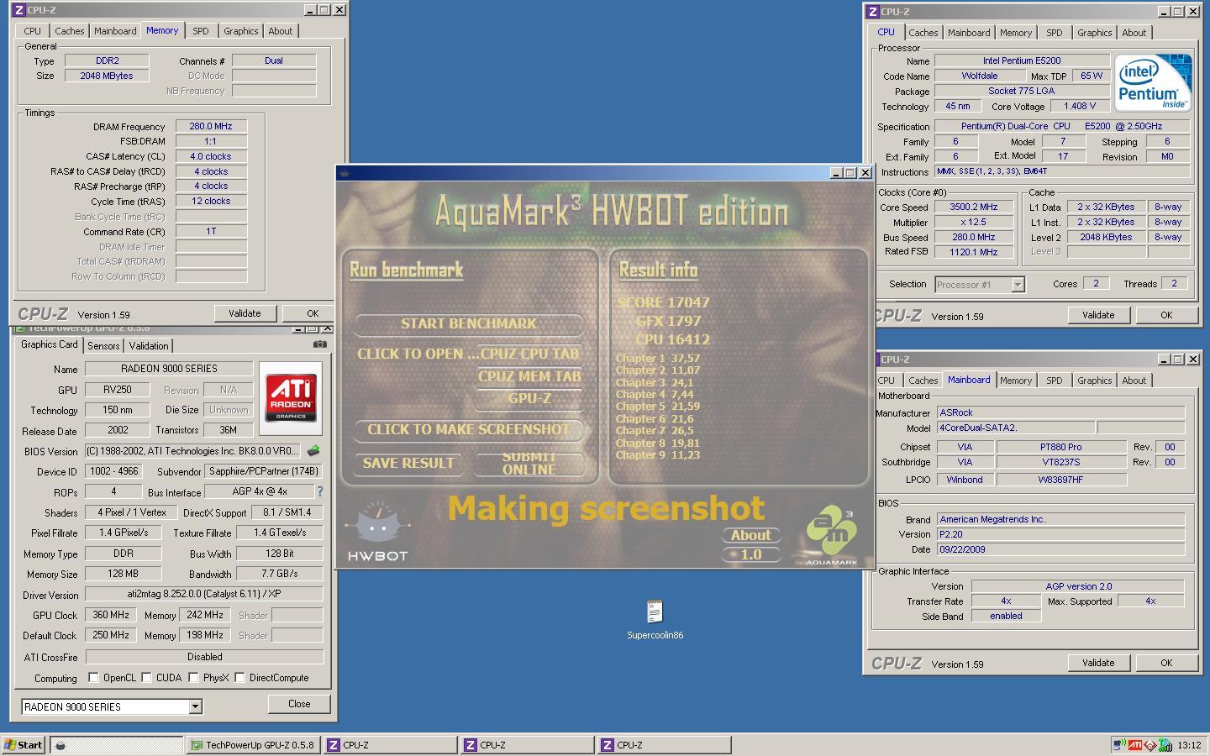This screenshot has width=1210, height=756.
Task: Click the Bus Interface question mark icon
Action: pos(319,491)
